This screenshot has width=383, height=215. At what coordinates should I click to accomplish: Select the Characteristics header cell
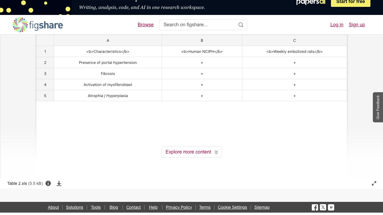(108, 52)
